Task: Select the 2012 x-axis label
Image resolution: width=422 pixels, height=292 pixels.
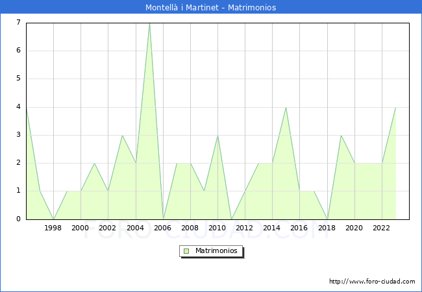Action: pyautogui.click(x=245, y=228)
